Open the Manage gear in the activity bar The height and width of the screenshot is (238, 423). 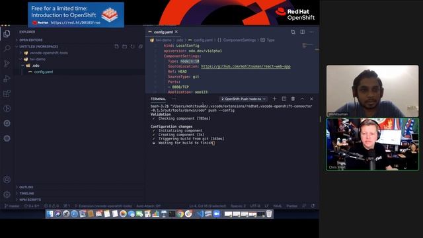click(x=7, y=194)
